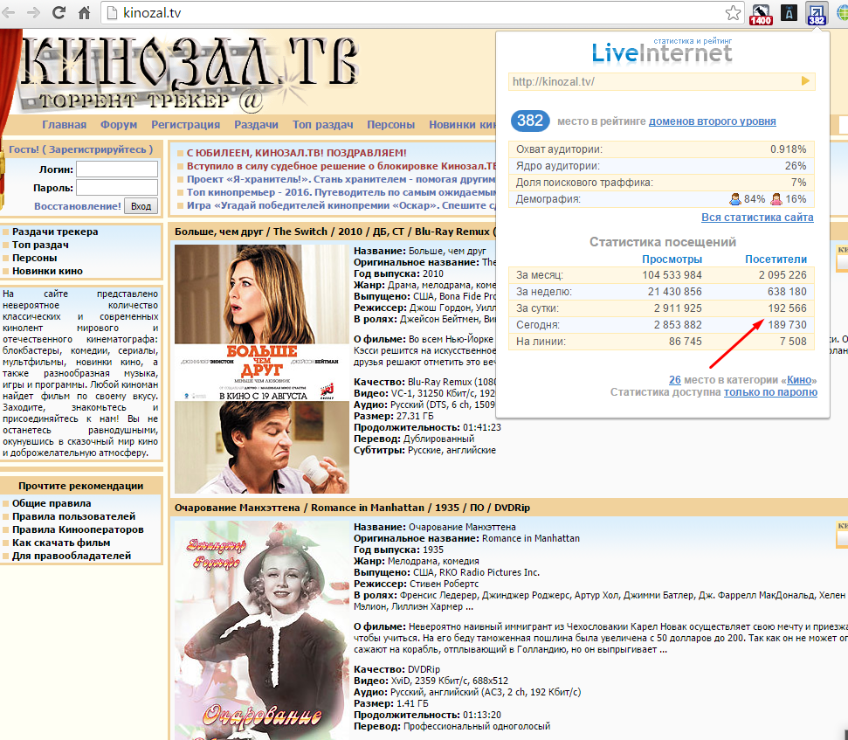Open the Больше, чем друг torrent title

334,232
